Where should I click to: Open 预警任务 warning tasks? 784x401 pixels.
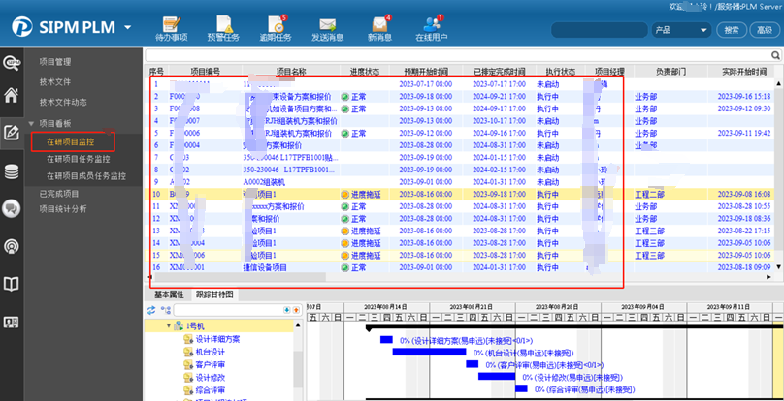pyautogui.click(x=223, y=27)
